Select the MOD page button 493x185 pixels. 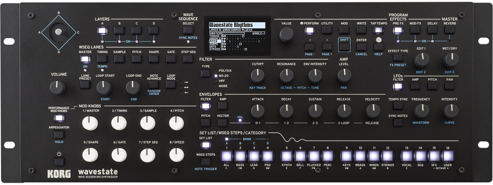pyautogui.click(x=344, y=30)
